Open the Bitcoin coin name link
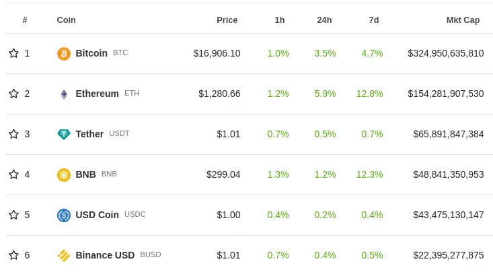The image size is (493, 274). pyautogui.click(x=91, y=53)
